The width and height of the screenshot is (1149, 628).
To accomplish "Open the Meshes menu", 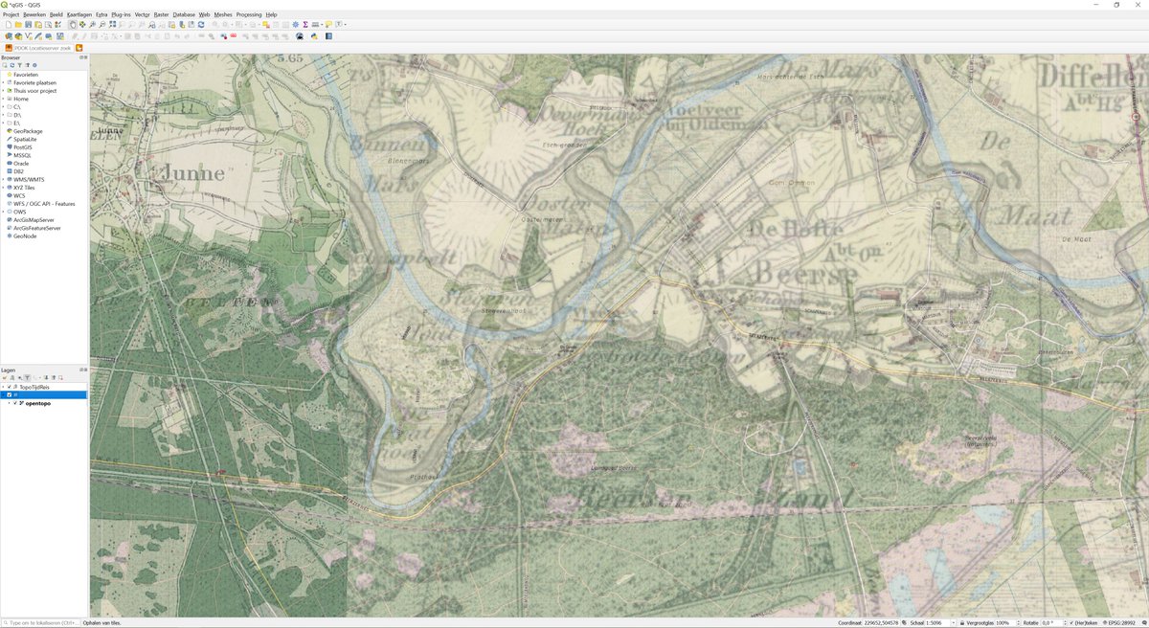I will coord(222,15).
